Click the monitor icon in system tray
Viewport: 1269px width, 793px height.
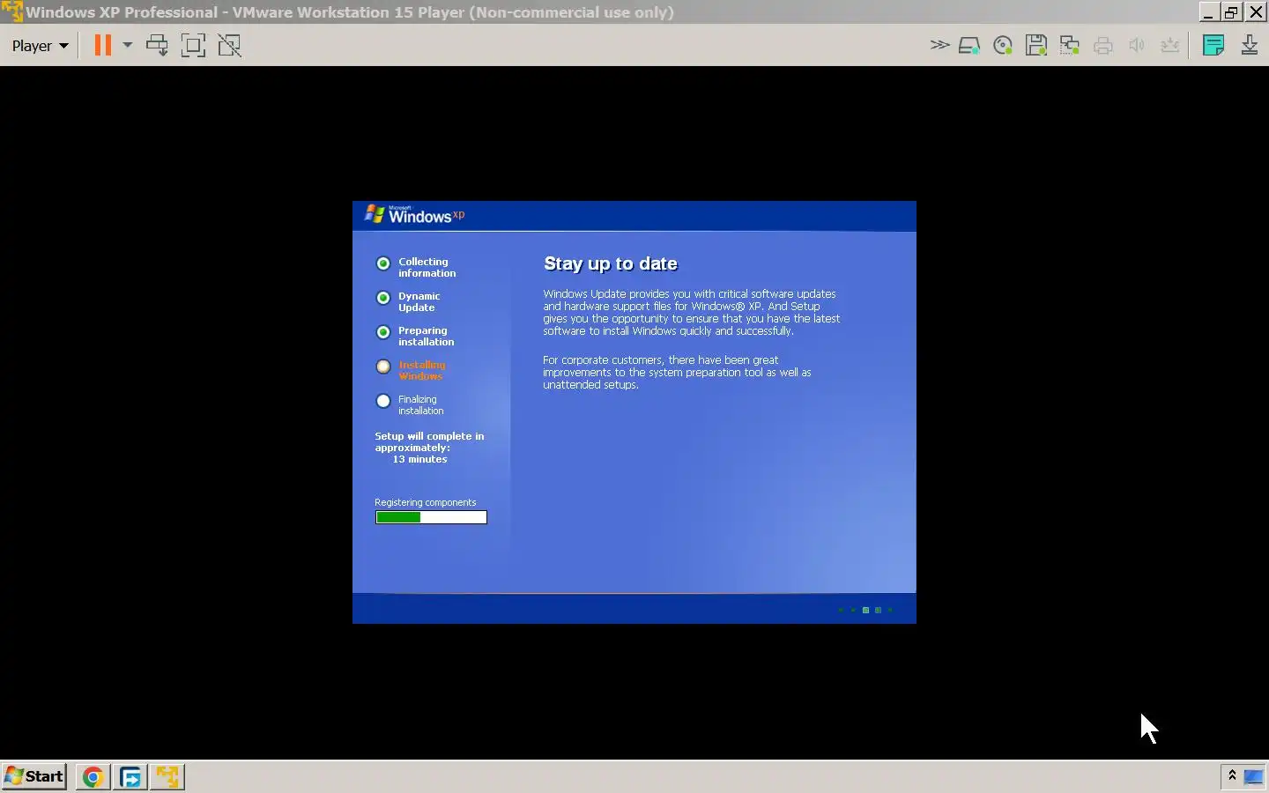coord(1253,776)
